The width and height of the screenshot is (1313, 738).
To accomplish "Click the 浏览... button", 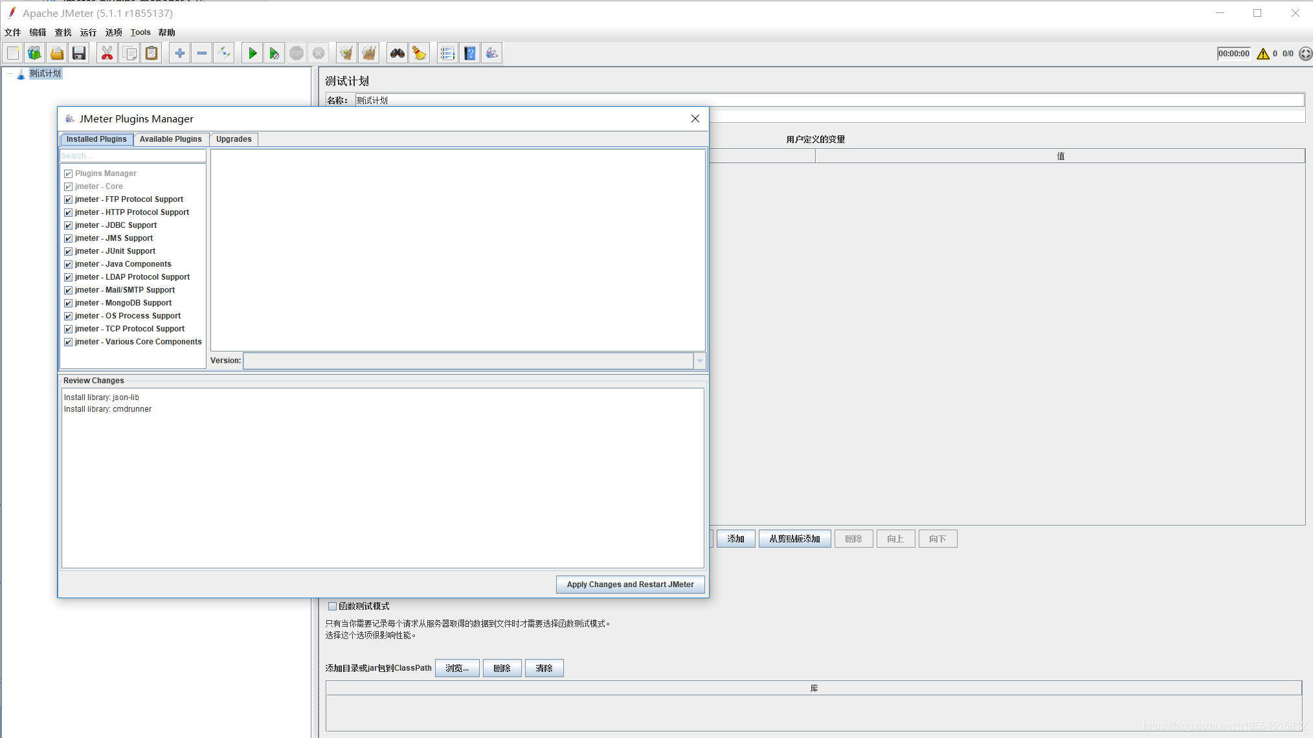I will tap(457, 668).
